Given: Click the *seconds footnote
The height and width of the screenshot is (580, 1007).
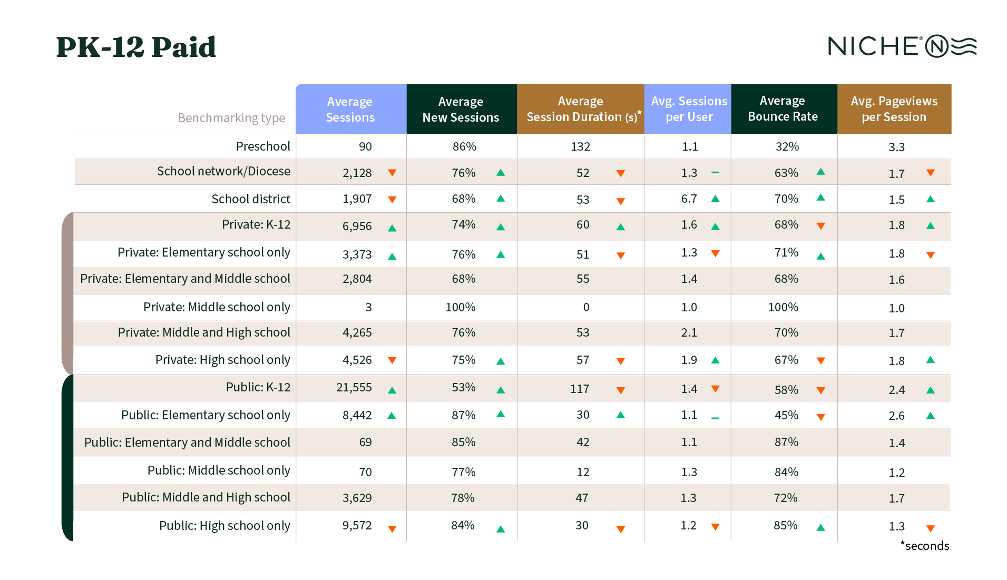Looking at the screenshot, I should coord(924,546).
